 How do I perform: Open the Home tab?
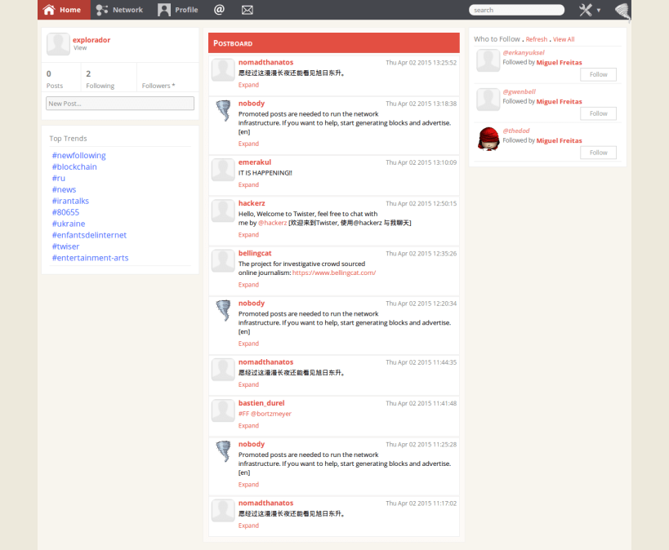[64, 10]
